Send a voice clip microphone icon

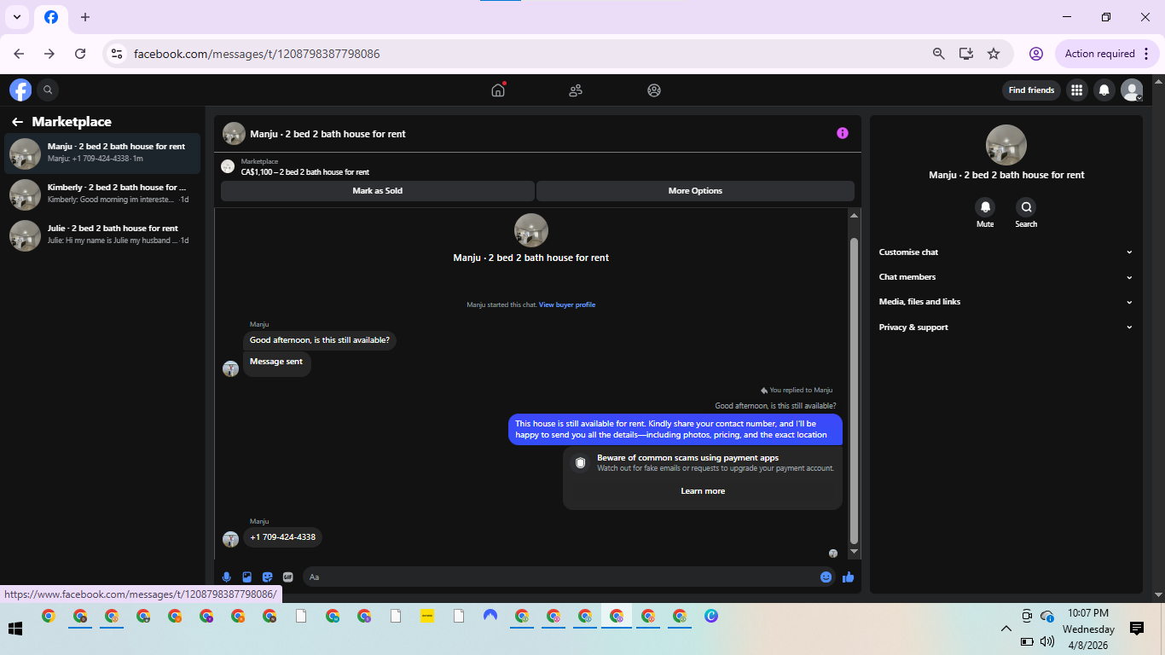pyautogui.click(x=227, y=577)
